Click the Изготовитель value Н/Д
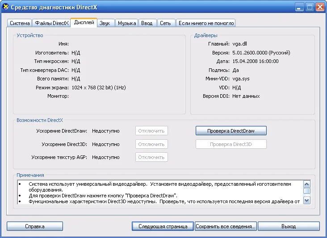 point(75,53)
